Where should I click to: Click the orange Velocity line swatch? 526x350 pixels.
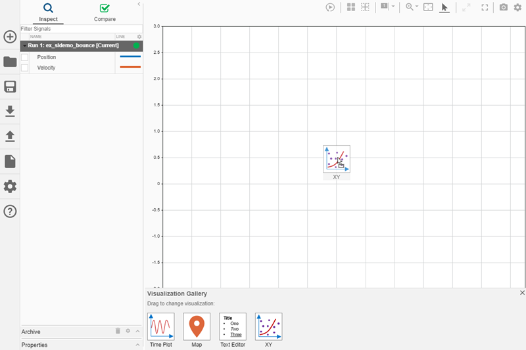[x=130, y=67]
